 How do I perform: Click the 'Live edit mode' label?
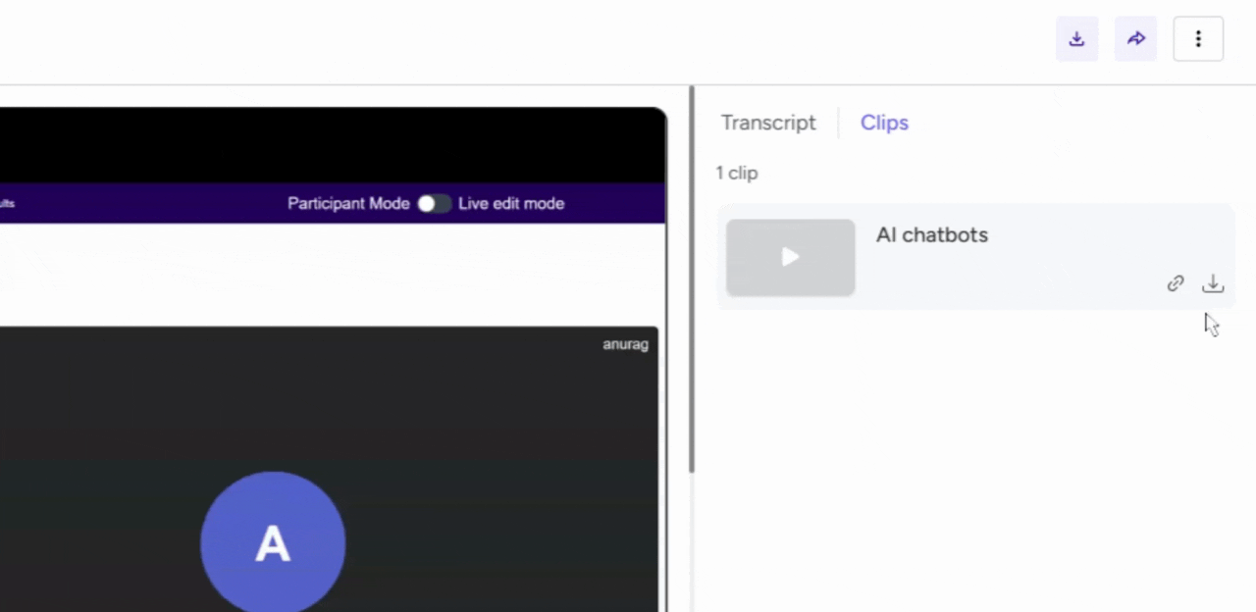(x=510, y=204)
